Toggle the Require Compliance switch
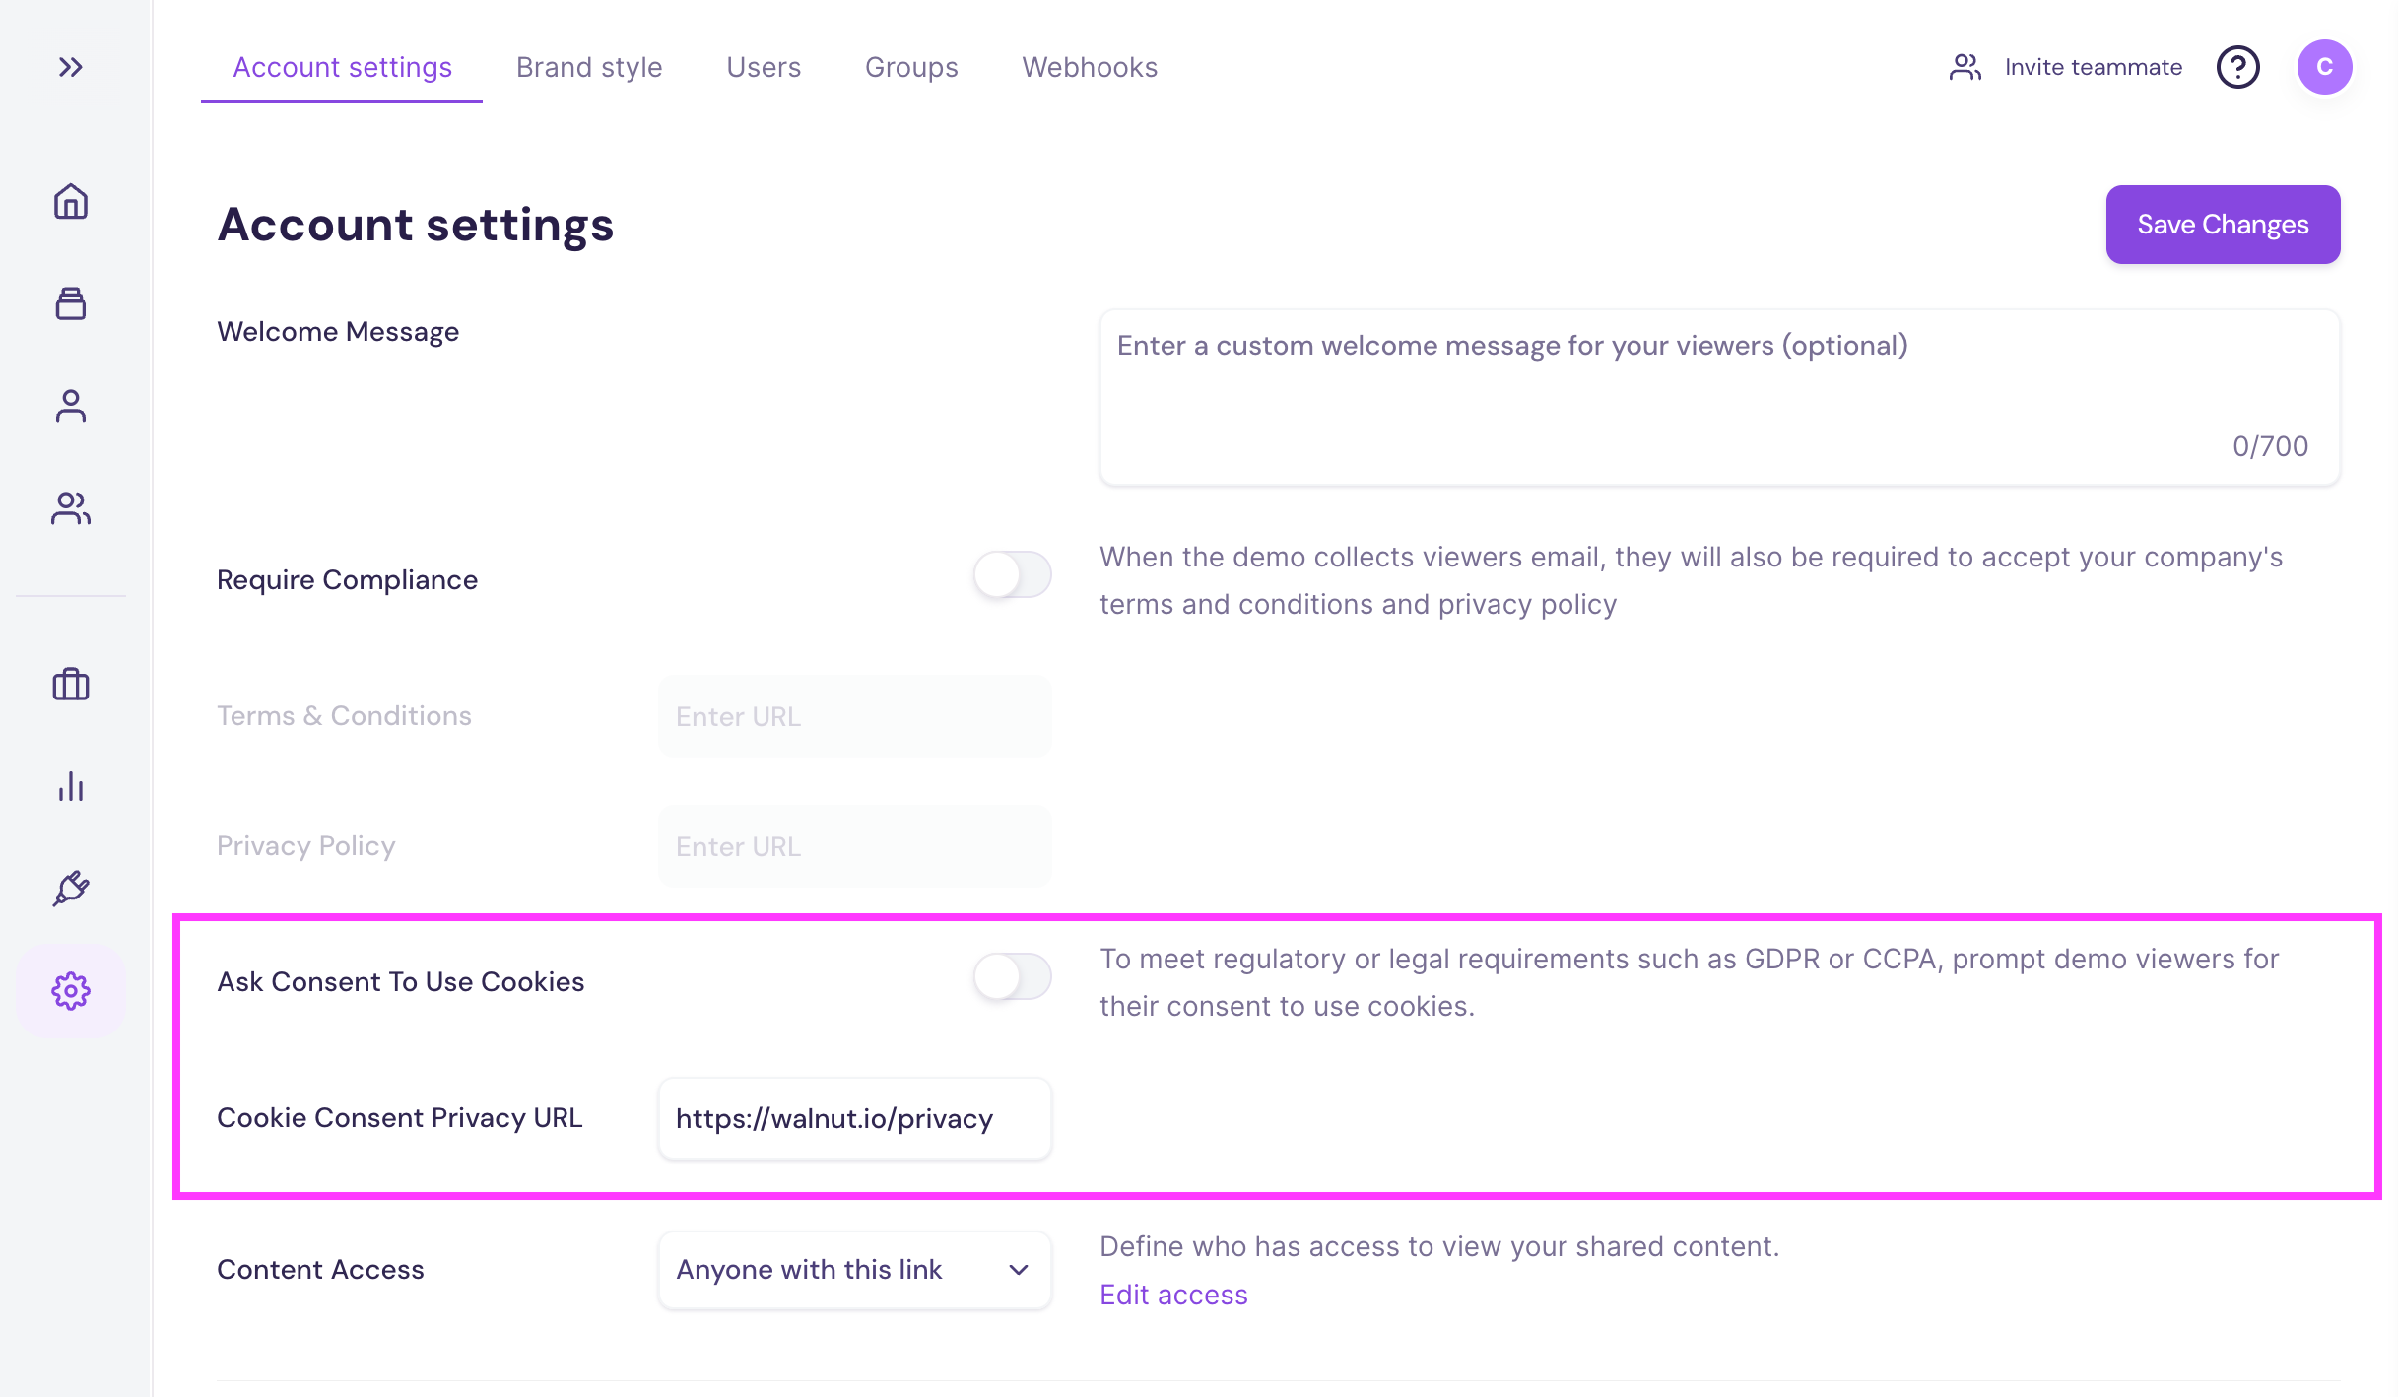This screenshot has height=1397, width=2398. pos(1013,574)
